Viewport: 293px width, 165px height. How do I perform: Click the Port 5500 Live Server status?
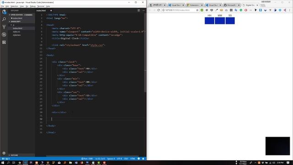point(87,159)
